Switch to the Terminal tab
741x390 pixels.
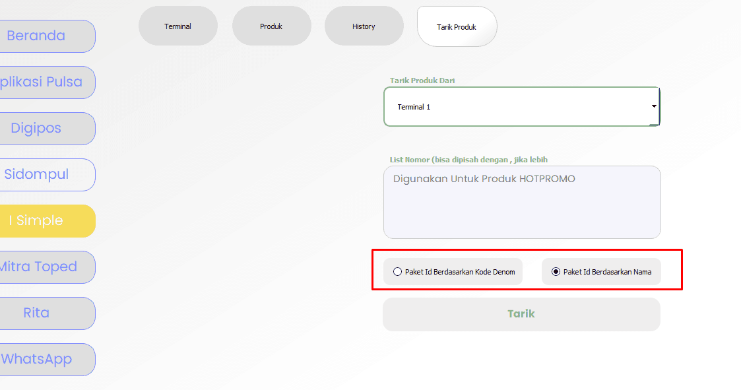(177, 26)
